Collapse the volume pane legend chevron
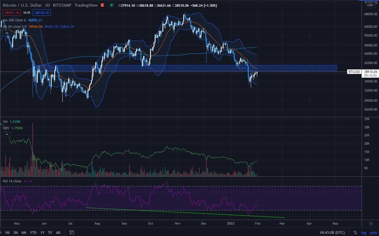 [6, 134]
